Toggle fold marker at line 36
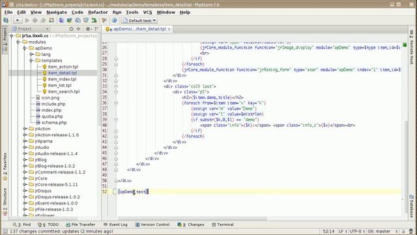This screenshot has width=417, height=235. coord(116,103)
